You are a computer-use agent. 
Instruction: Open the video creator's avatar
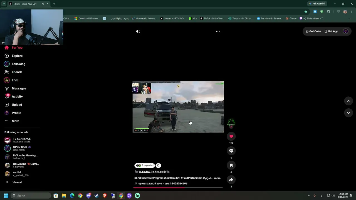tap(231, 123)
